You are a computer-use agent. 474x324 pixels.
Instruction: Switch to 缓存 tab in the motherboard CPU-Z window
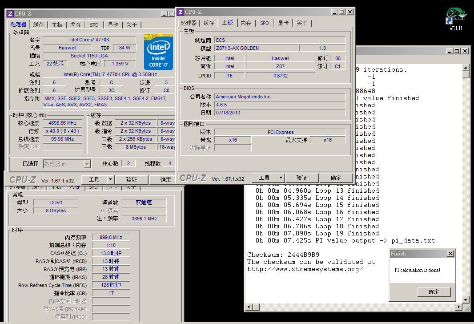[209, 23]
